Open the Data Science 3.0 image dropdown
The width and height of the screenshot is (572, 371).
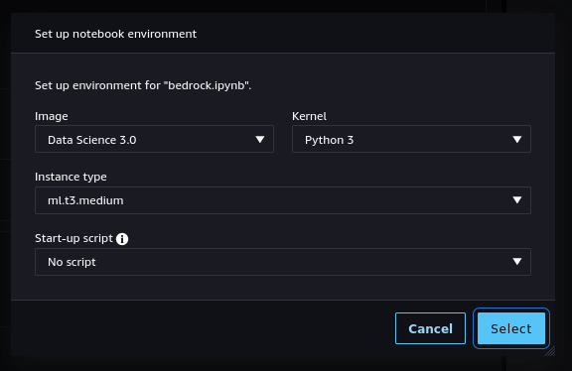tap(154, 139)
